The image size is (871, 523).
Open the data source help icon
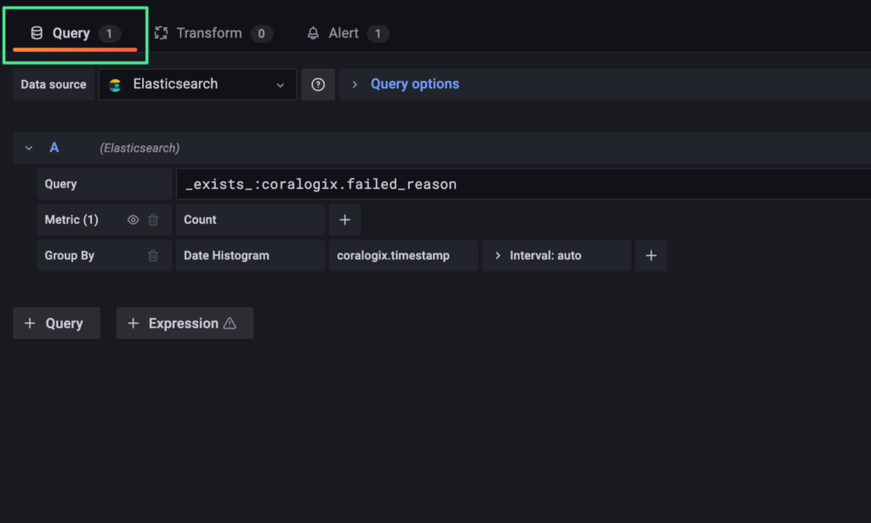coord(318,84)
